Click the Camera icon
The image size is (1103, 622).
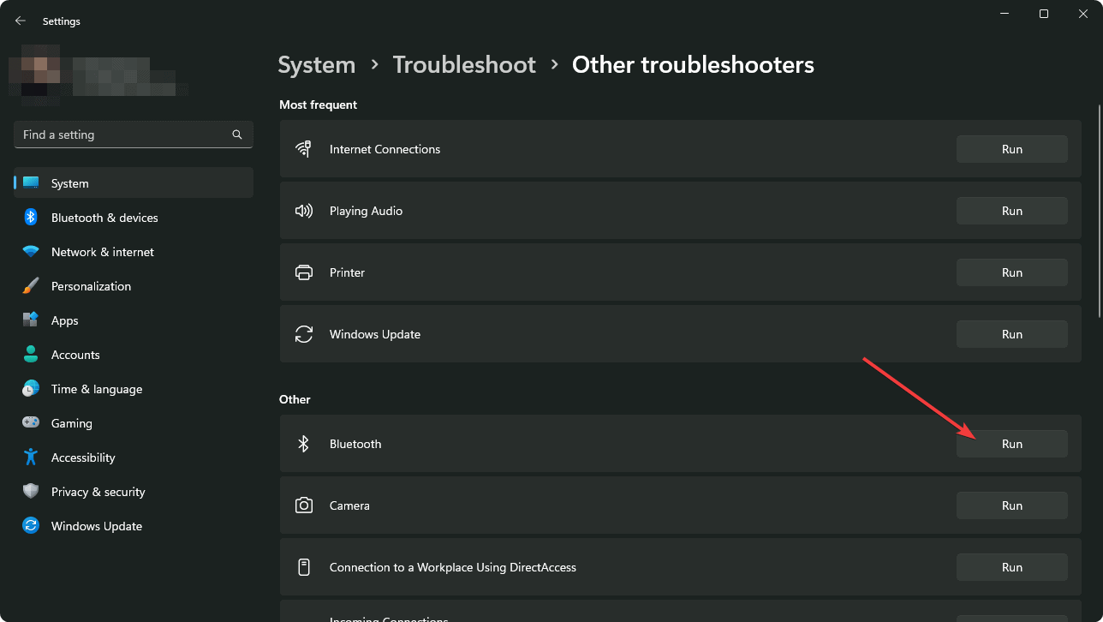click(304, 505)
